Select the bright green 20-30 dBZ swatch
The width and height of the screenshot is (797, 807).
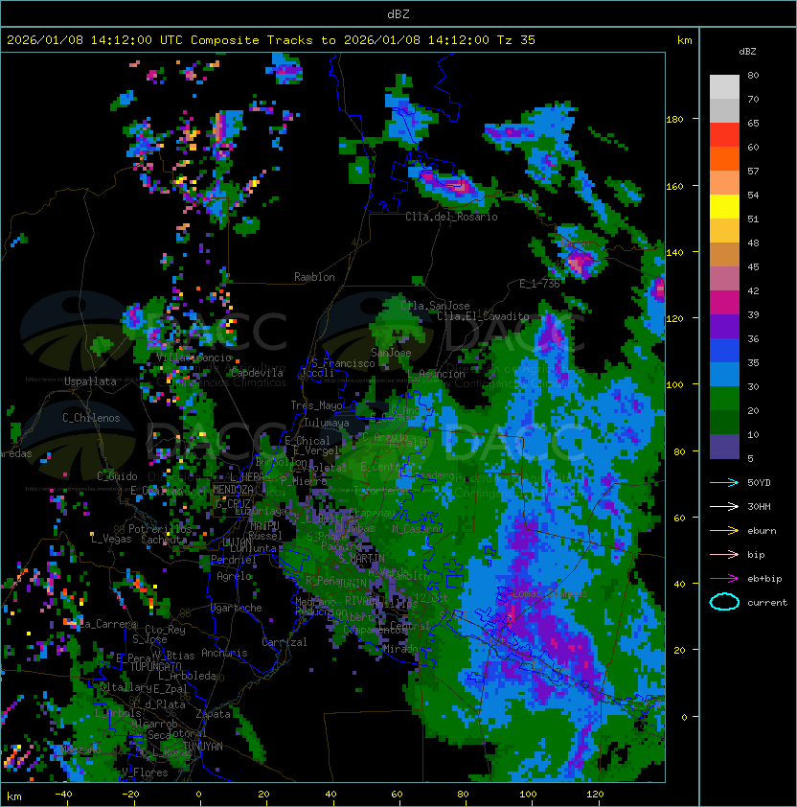724,399
